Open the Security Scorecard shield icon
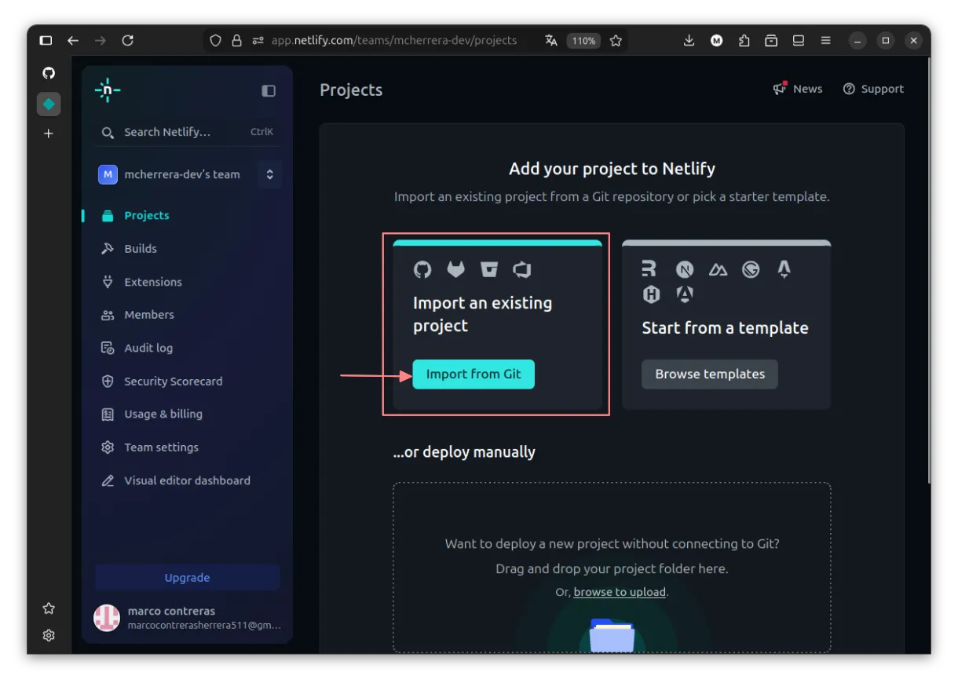958x683 pixels. click(108, 382)
